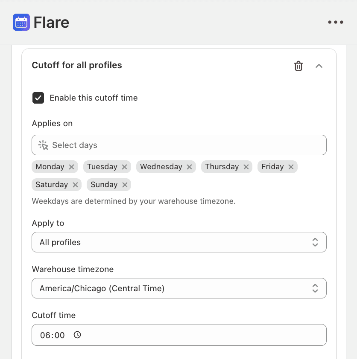Remove the Friday day tag
Image resolution: width=357 pixels, height=359 pixels.
pyautogui.click(x=291, y=167)
